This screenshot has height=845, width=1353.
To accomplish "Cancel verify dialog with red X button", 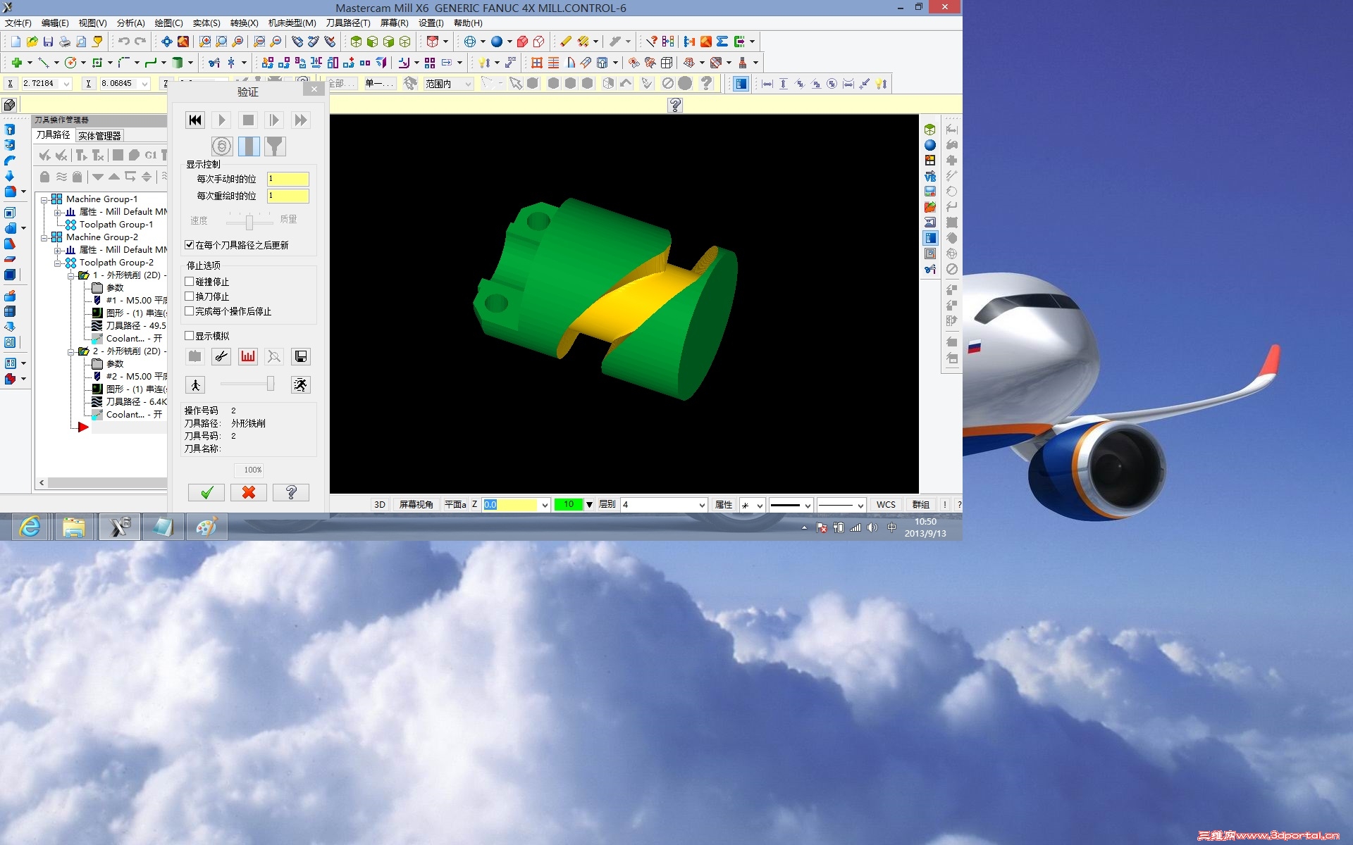I will (249, 492).
